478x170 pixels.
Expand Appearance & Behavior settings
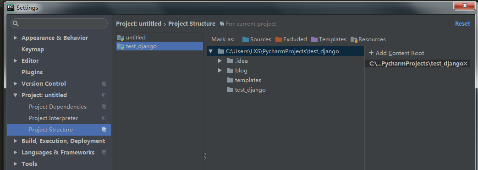[x=15, y=38]
